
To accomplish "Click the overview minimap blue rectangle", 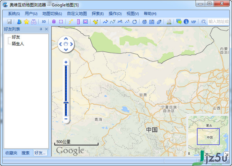I will [x=208, y=137].
